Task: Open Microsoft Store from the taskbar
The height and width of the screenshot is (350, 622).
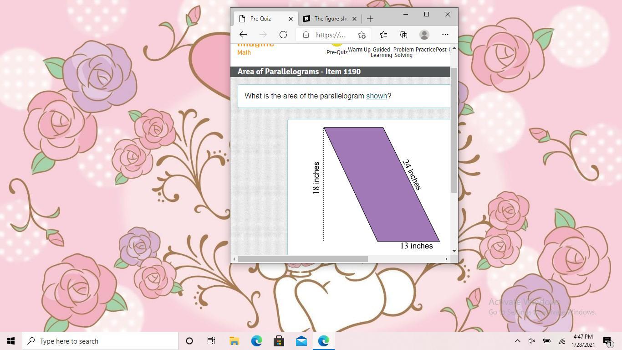Action: (x=279, y=341)
